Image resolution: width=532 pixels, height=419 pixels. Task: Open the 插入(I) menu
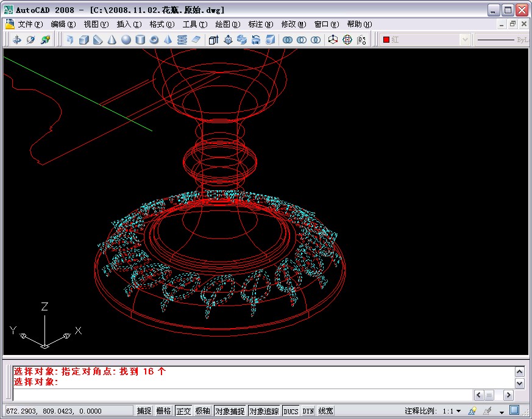click(129, 24)
